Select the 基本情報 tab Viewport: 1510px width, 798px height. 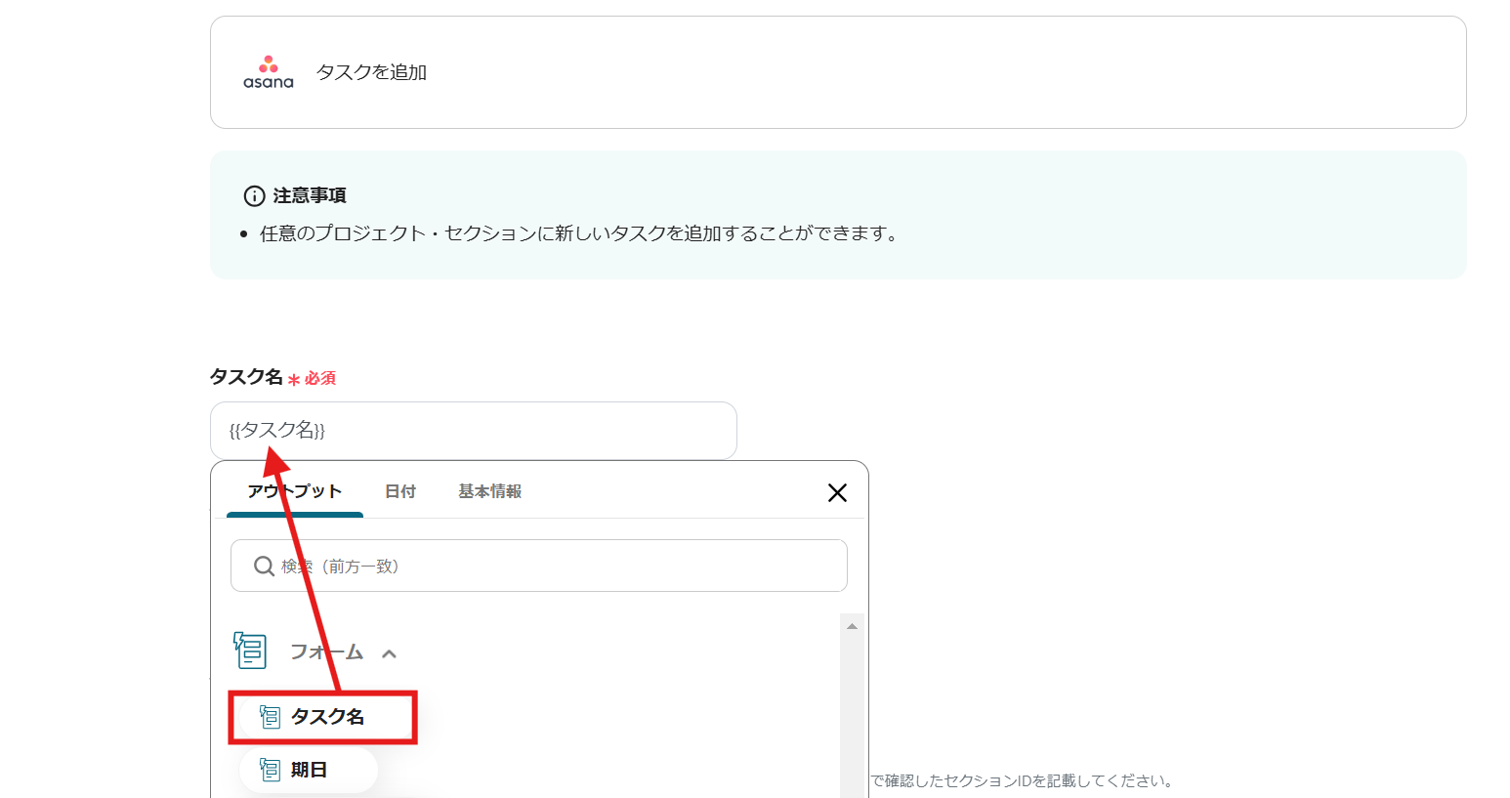pos(489,491)
